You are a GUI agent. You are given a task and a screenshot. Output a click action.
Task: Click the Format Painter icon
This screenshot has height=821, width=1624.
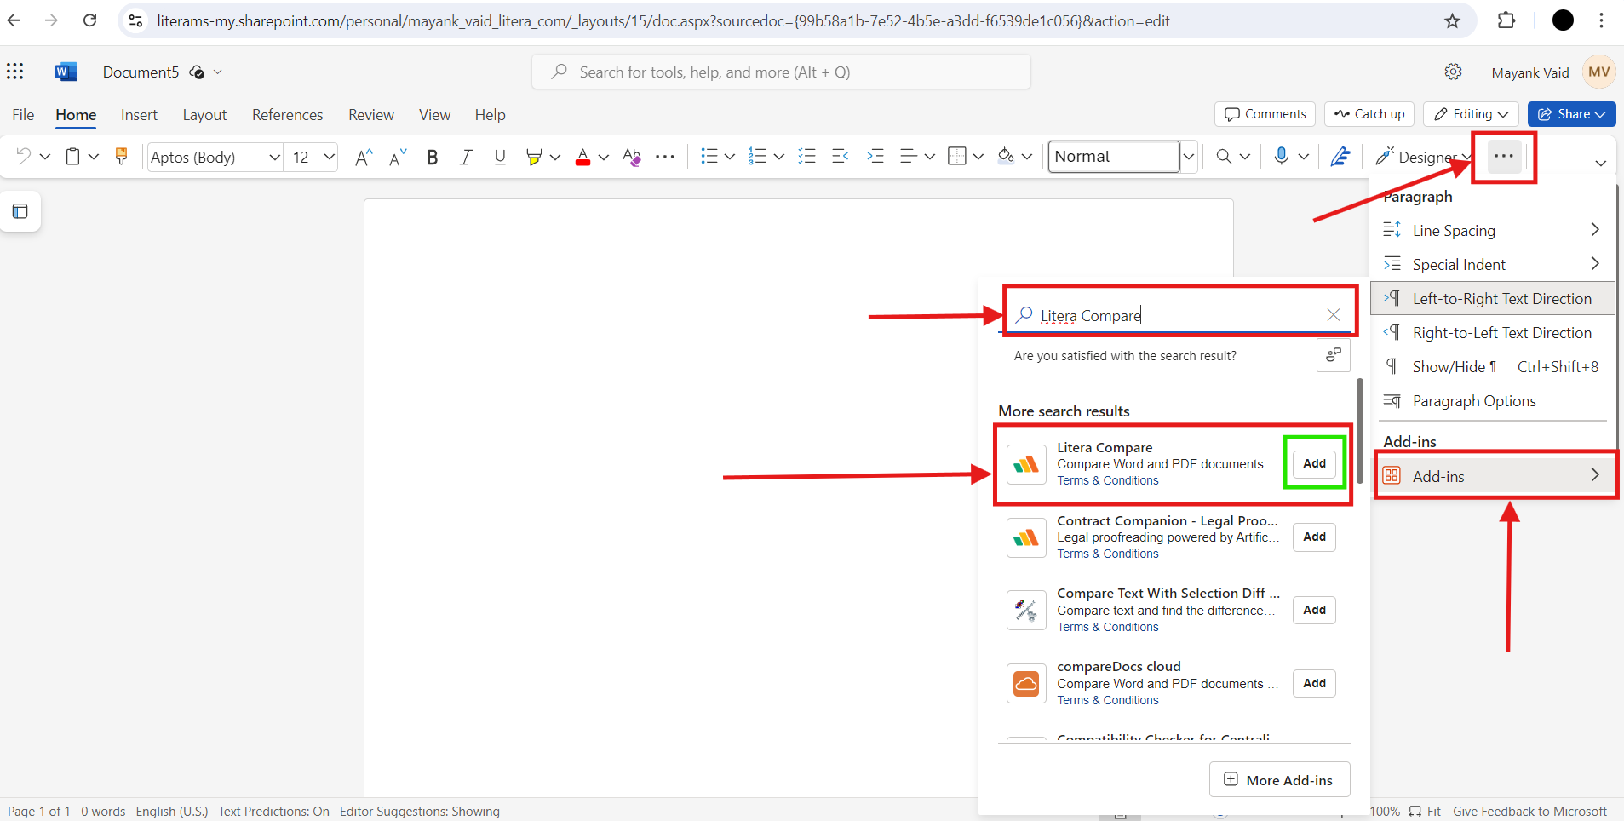point(122,157)
